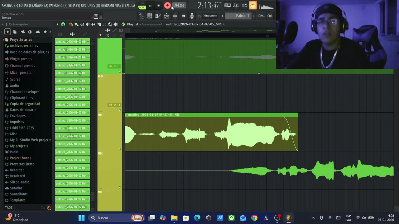Image resolution: width=399 pixels, height=224 pixels.
Task: Open the HERRAMIENTAS (T) menu
Action: point(113,5)
